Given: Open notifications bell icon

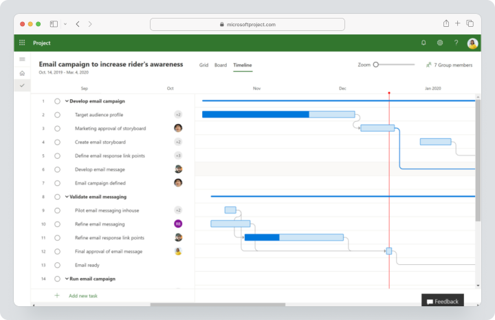Looking at the screenshot, I should point(423,43).
